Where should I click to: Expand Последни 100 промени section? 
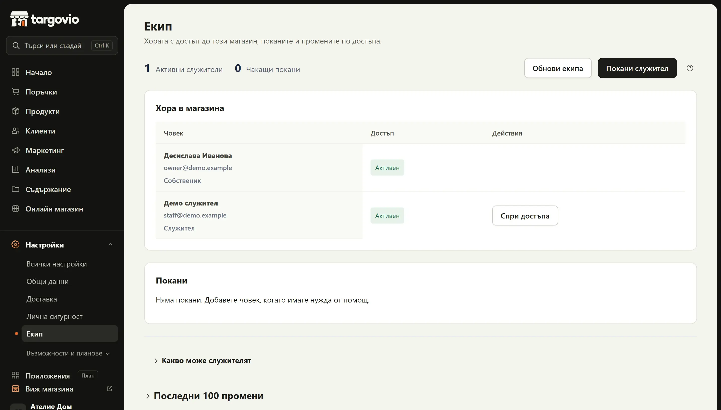[205, 396]
